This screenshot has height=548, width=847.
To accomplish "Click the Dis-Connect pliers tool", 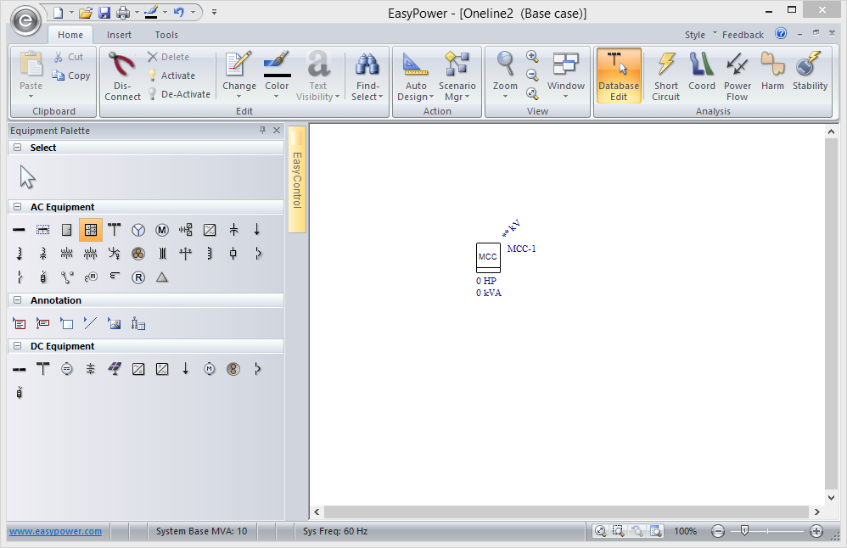I will 122,76.
